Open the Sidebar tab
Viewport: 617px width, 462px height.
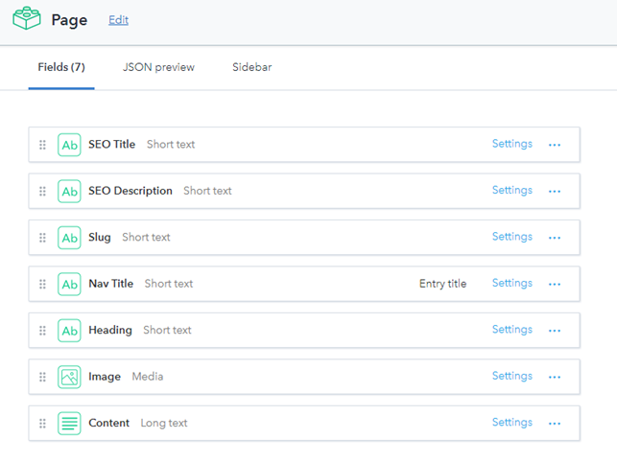(x=251, y=68)
